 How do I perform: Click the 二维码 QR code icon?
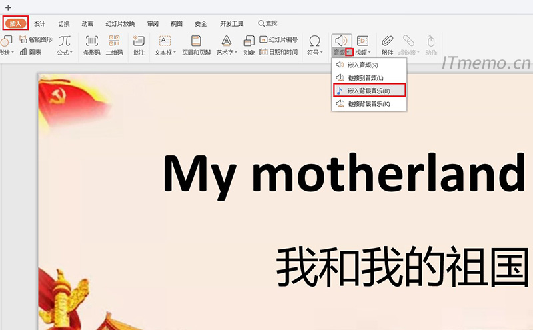[x=114, y=41]
